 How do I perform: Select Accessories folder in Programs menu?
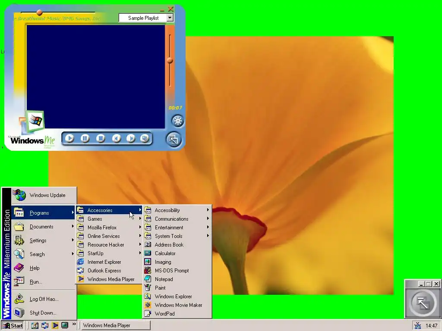click(x=109, y=210)
